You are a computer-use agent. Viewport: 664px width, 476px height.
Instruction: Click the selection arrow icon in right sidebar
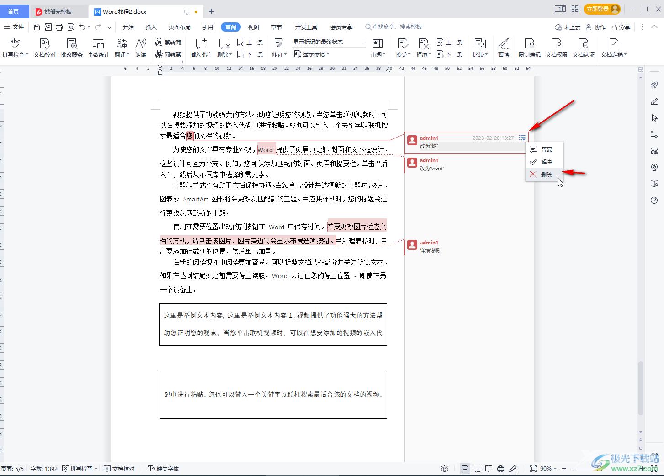(x=654, y=118)
